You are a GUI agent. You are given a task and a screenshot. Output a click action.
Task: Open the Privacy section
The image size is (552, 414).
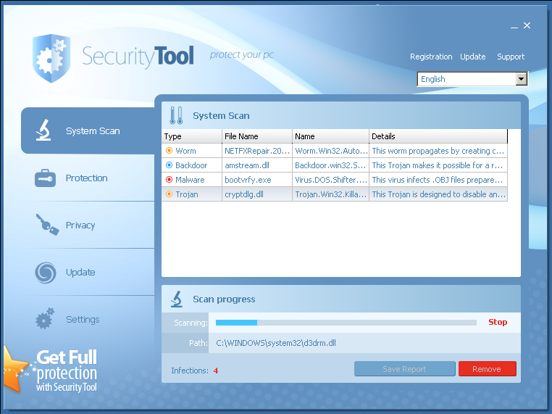click(80, 225)
